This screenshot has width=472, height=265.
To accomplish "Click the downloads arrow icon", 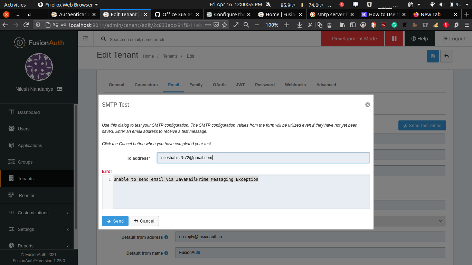I will 300,25.
